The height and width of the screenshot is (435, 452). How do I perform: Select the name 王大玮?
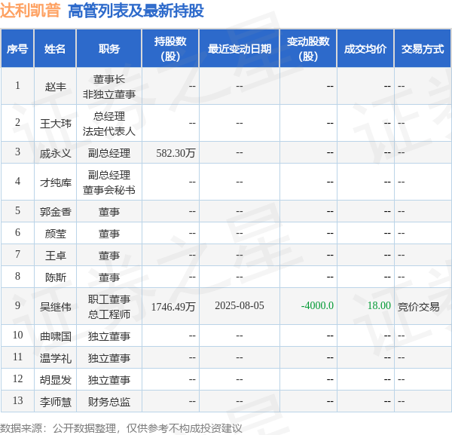[55, 124]
